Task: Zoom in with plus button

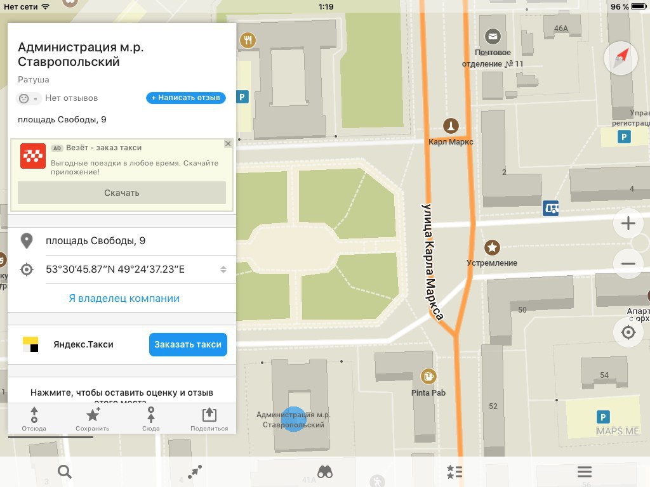Action: [x=628, y=223]
